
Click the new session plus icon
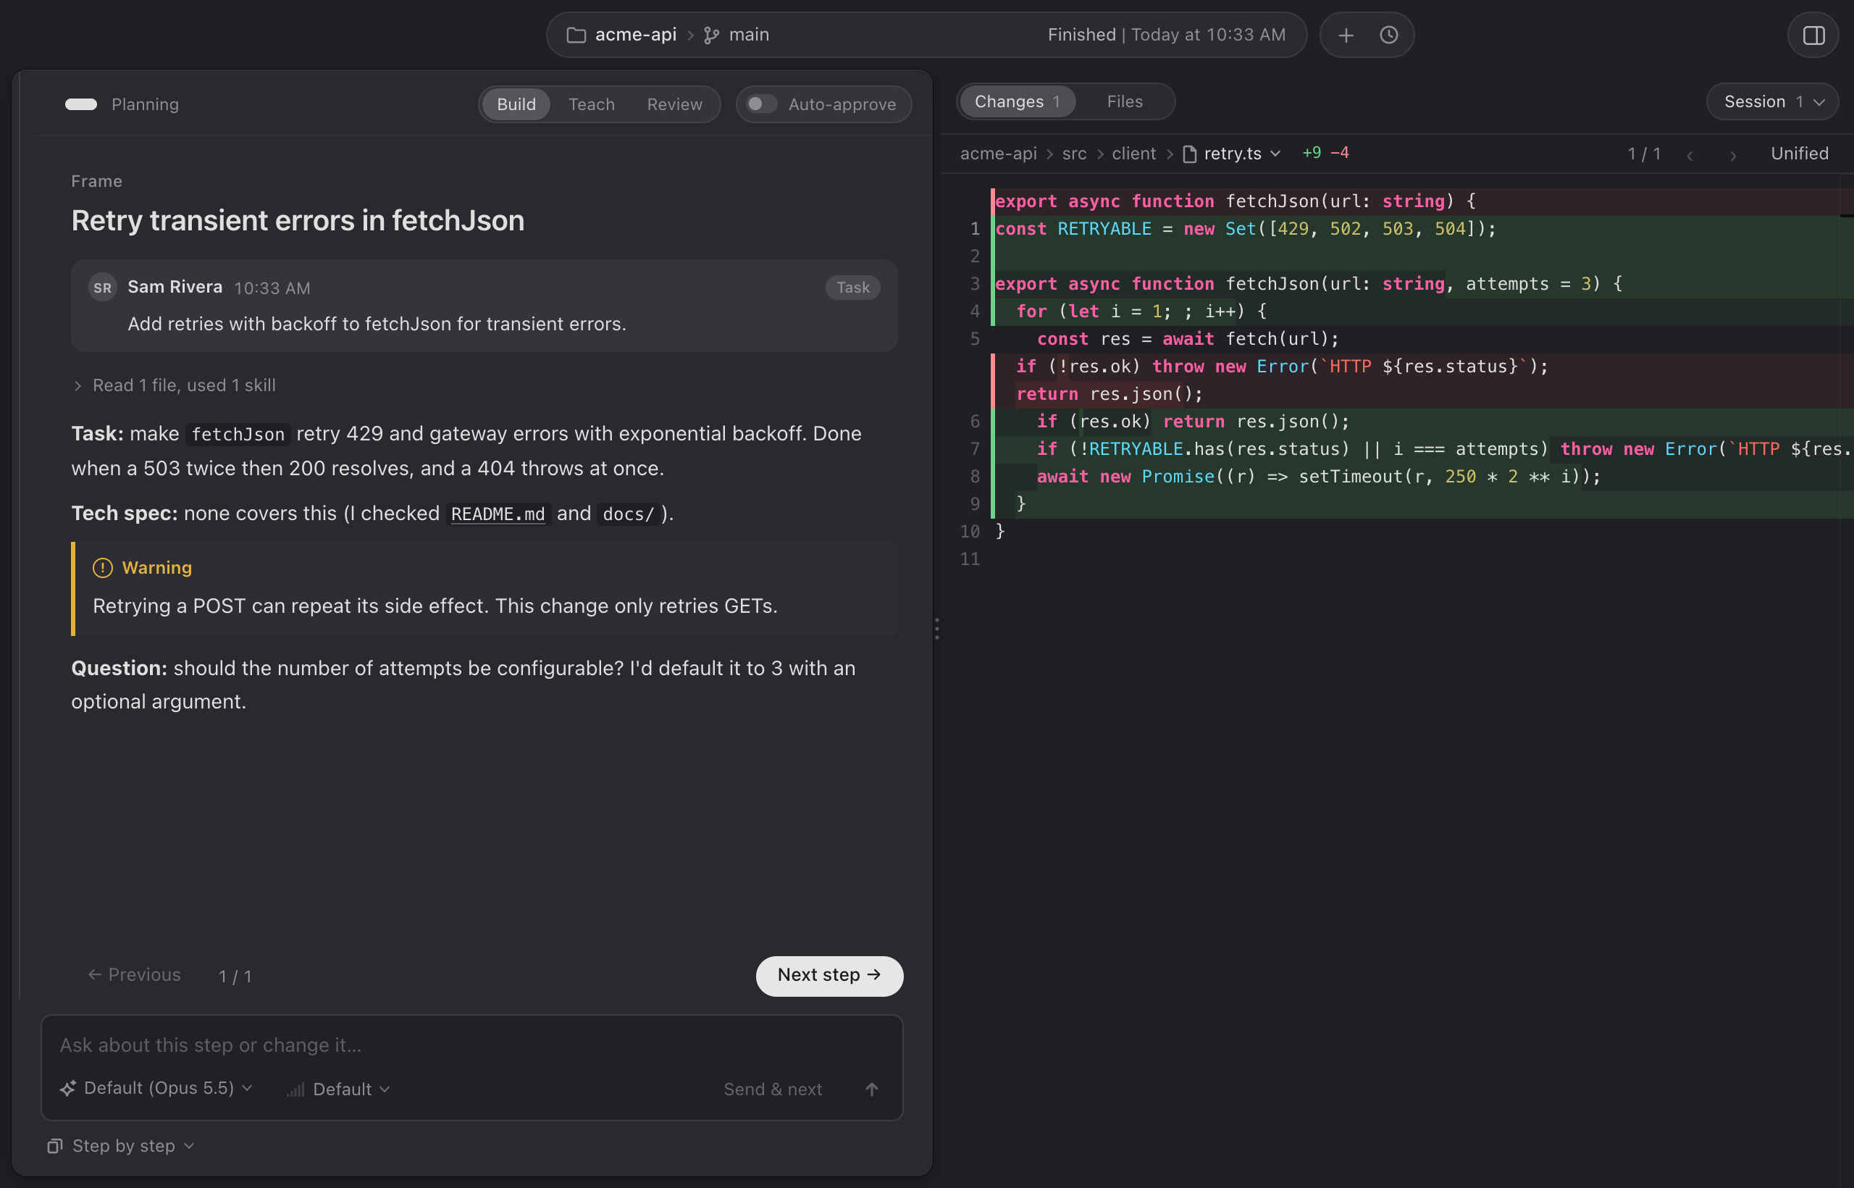(x=1346, y=35)
